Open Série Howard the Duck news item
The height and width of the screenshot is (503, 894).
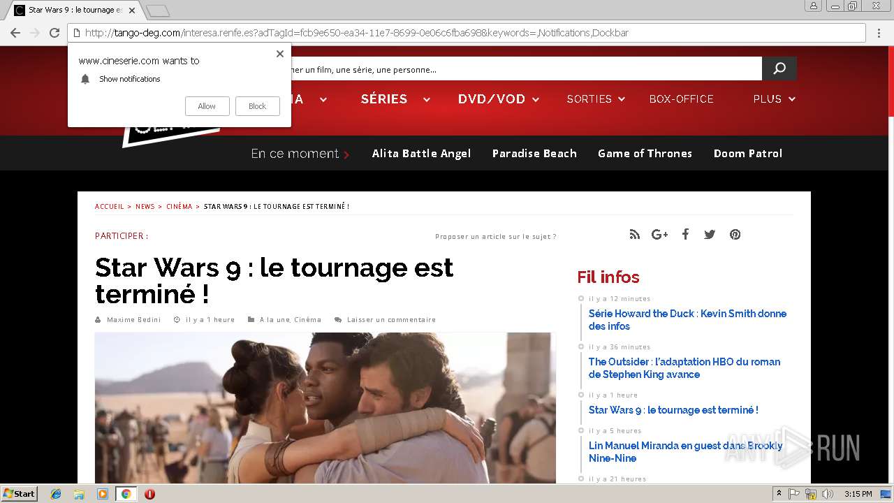tap(687, 320)
